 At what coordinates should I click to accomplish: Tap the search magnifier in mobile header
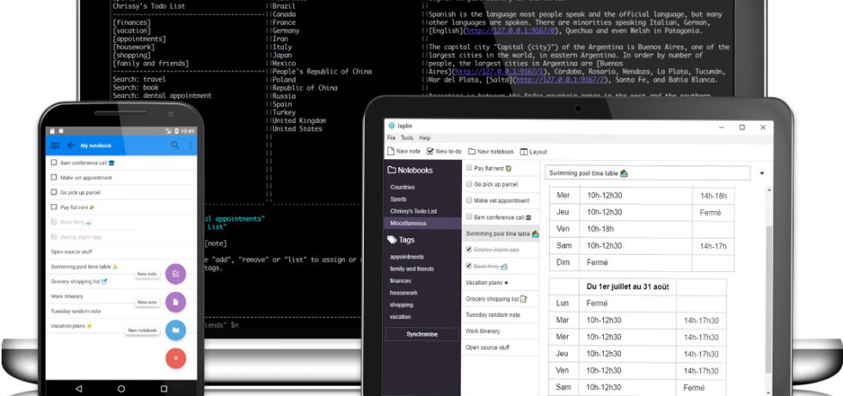point(175,145)
